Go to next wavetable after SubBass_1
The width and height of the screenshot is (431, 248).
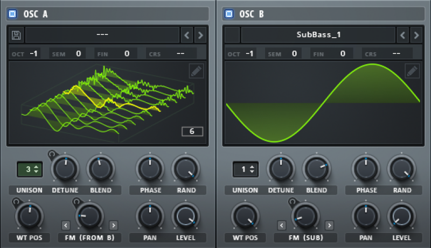pos(416,35)
